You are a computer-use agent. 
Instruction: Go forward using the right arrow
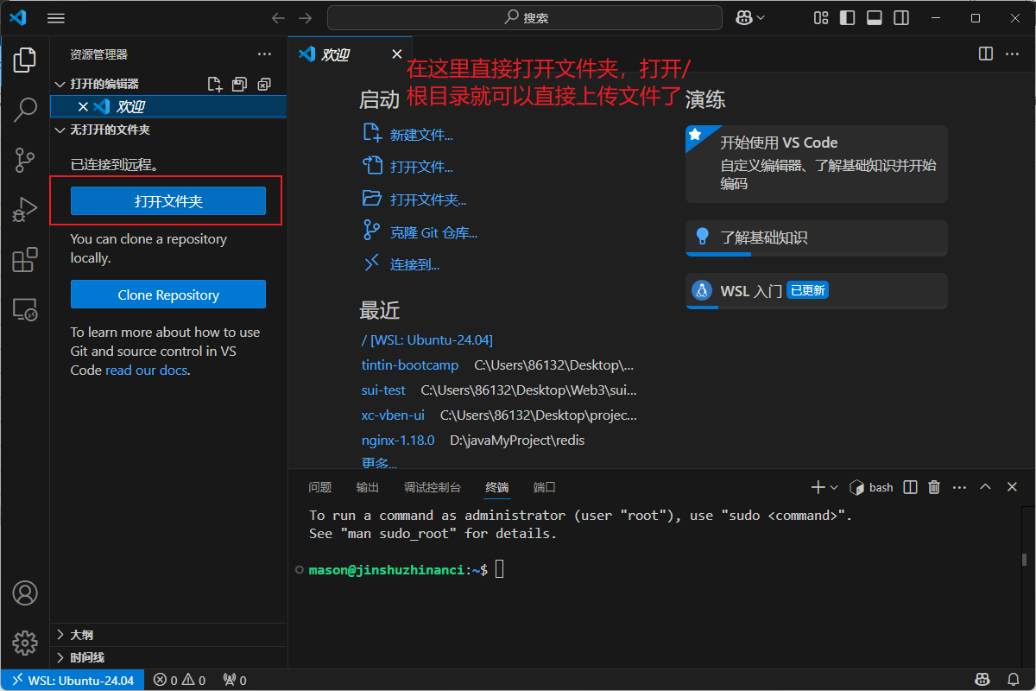(x=305, y=17)
